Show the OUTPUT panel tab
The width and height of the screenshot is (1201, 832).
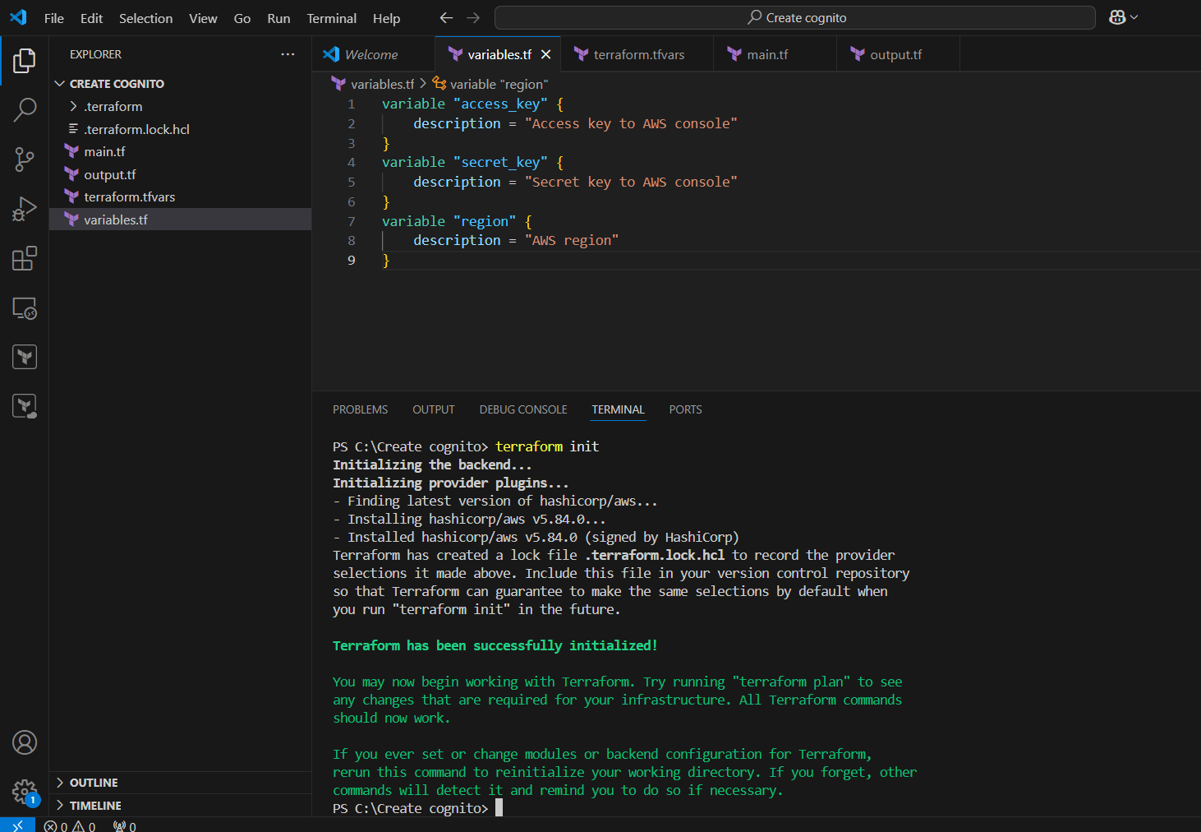(433, 409)
